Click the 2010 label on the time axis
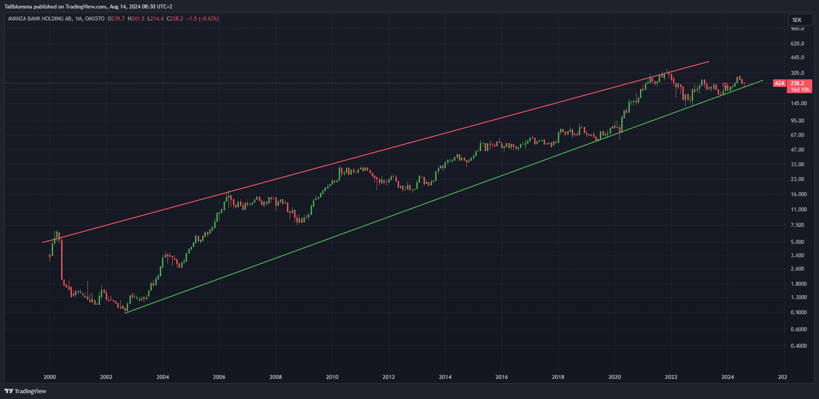This screenshot has height=399, width=819. [x=332, y=377]
